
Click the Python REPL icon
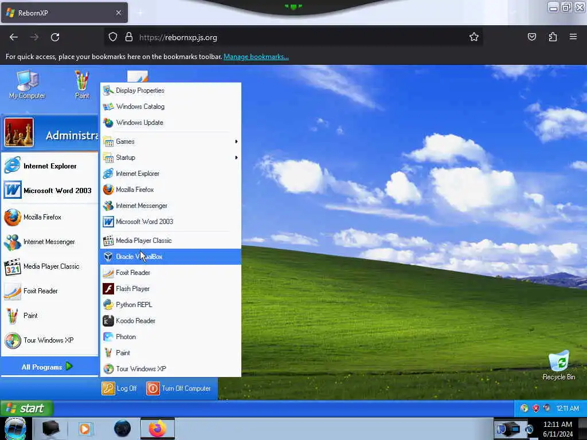pos(108,305)
